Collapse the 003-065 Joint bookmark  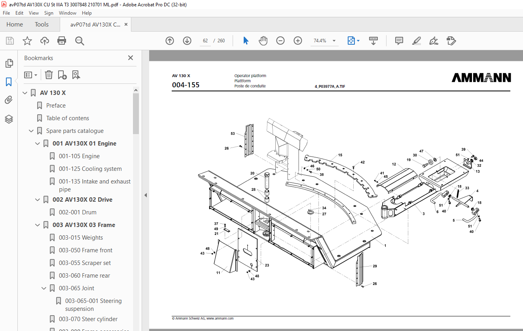pyautogui.click(x=44, y=288)
